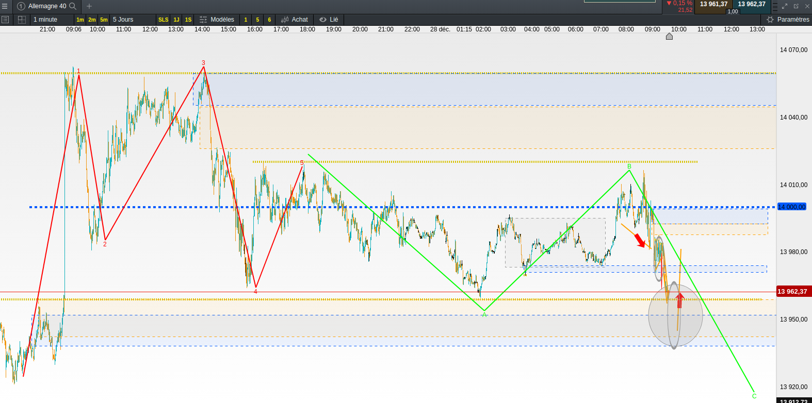The width and height of the screenshot is (812, 403).
Task: Open the hamburger main menu
Action: 5,6
